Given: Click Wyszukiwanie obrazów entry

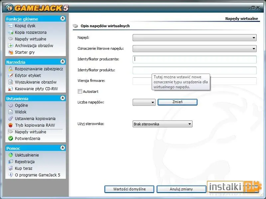Looking at the screenshot, I should point(36,82).
